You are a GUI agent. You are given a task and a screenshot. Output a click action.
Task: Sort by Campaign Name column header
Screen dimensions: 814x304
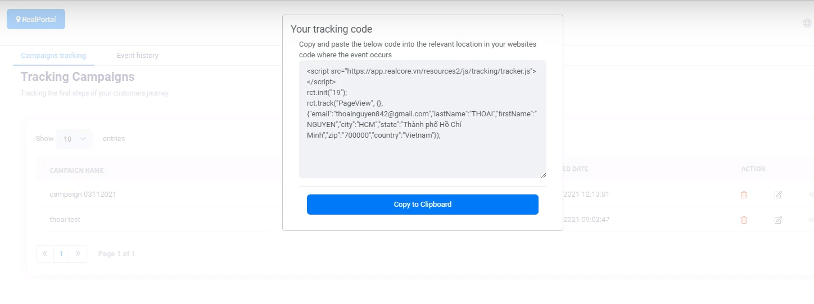tap(76, 170)
